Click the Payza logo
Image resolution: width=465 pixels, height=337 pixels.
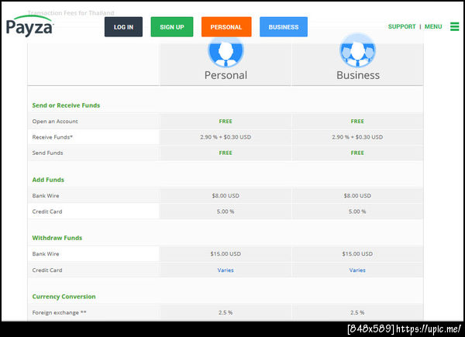click(29, 26)
